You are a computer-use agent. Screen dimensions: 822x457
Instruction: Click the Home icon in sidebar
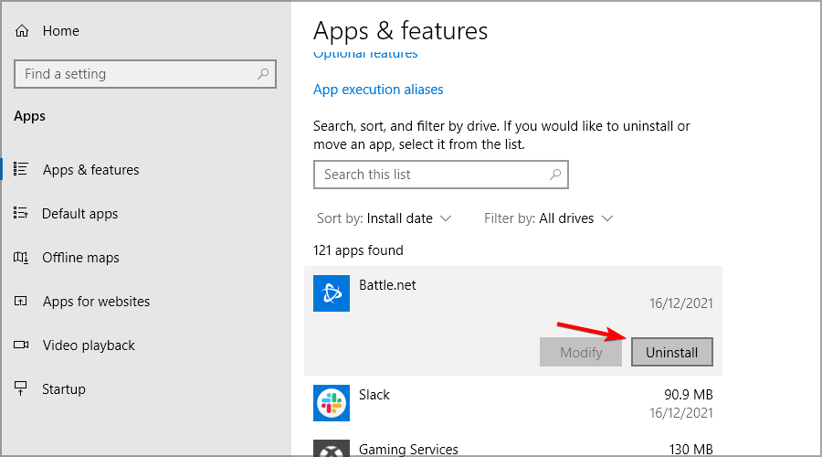tap(22, 31)
